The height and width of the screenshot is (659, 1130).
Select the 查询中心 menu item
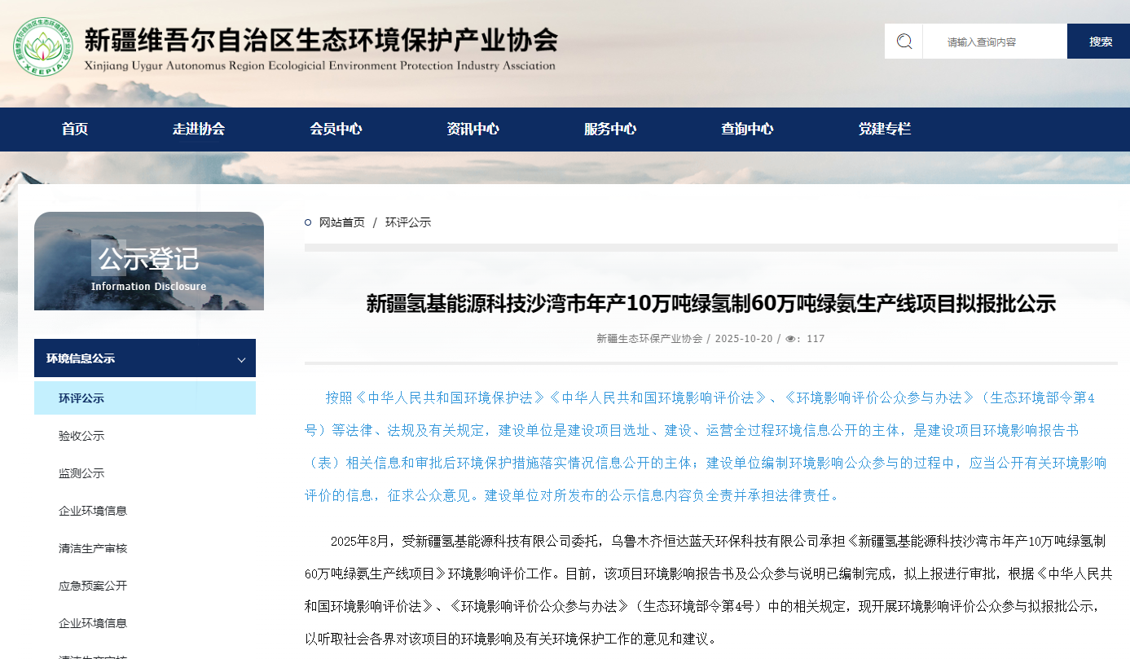click(x=747, y=129)
